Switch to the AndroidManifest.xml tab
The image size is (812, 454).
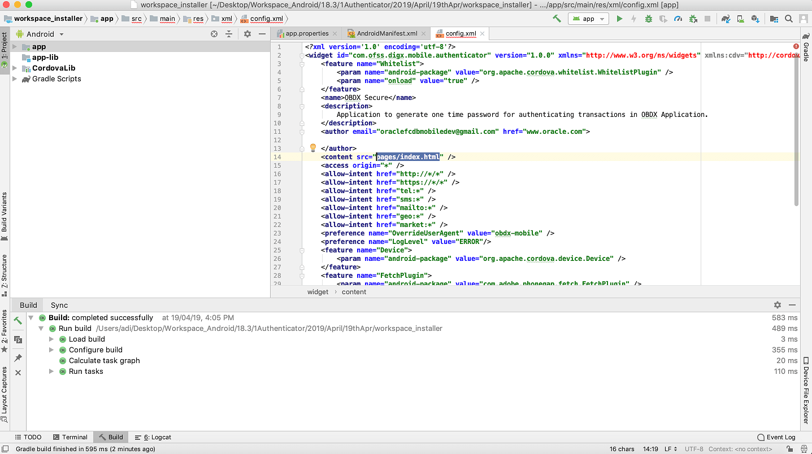click(x=387, y=34)
